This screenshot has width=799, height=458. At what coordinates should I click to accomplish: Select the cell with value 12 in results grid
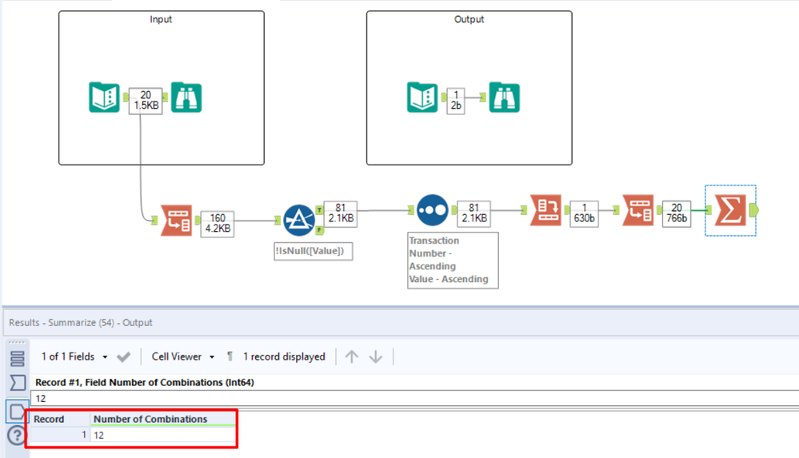(163, 435)
